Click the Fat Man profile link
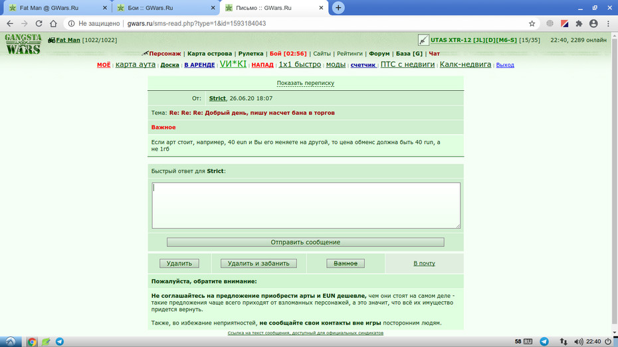Screen dimensions: 618x347 click(x=68, y=40)
